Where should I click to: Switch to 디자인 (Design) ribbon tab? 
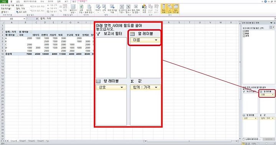pyautogui.click(x=82, y=2)
